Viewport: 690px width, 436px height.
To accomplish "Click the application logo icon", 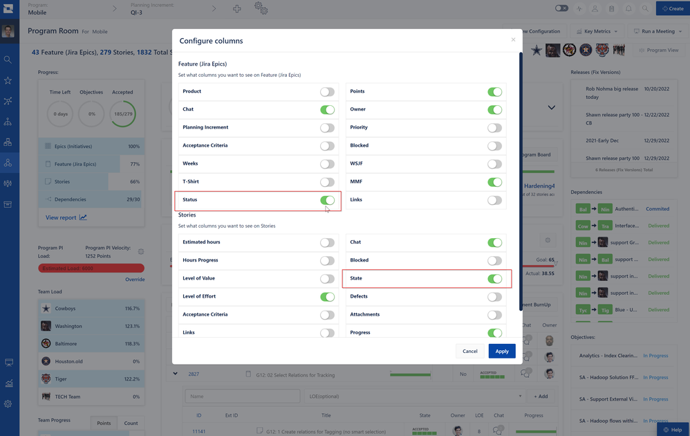I will click(8, 8).
